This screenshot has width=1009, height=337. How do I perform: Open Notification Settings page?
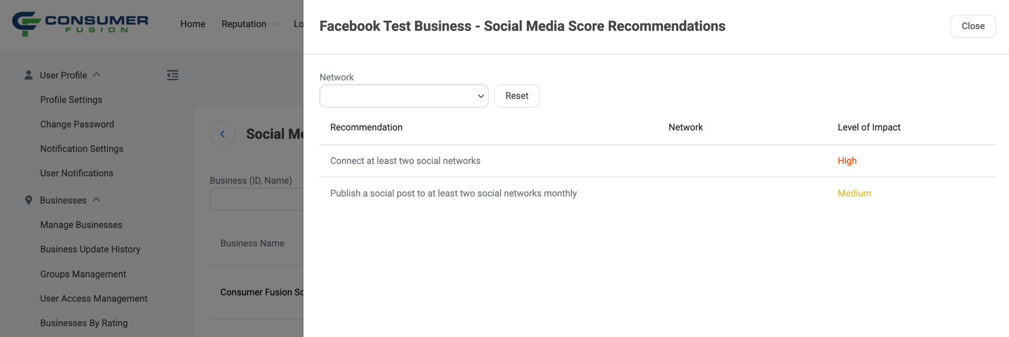click(x=82, y=149)
